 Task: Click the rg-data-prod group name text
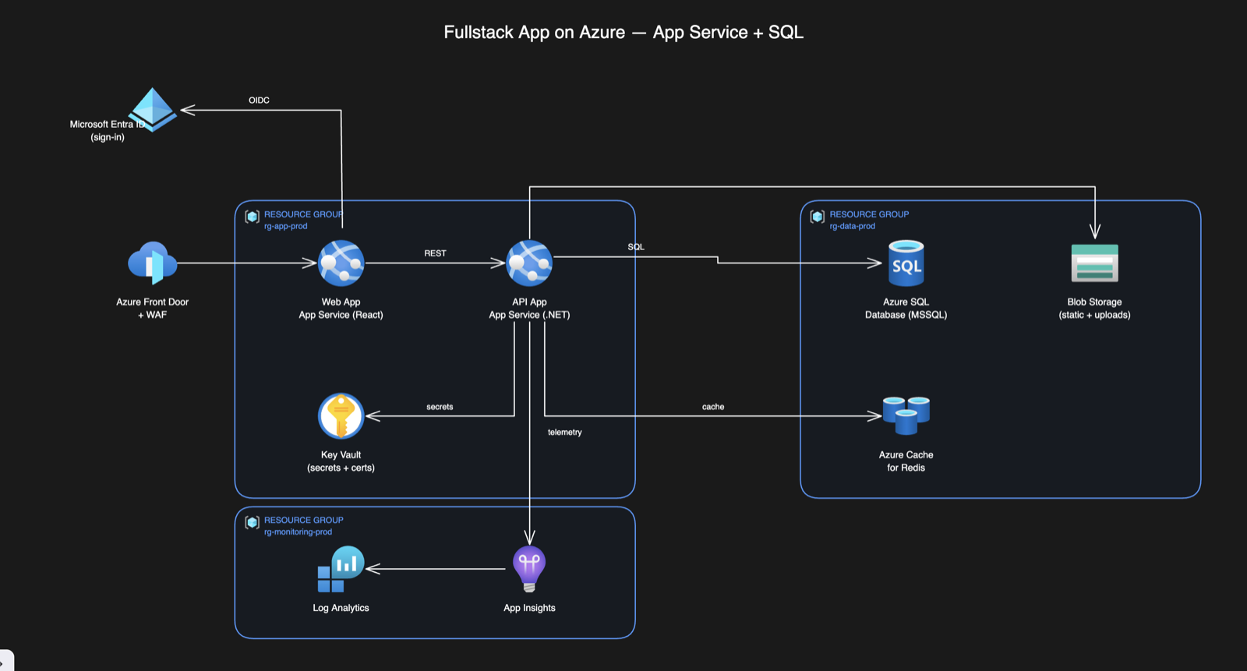(x=852, y=226)
